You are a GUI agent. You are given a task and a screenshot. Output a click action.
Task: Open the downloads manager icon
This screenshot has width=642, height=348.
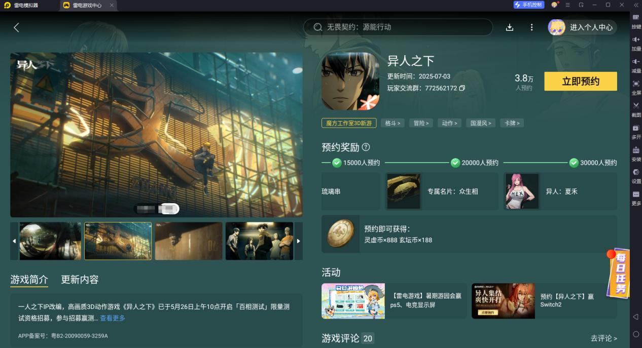(510, 27)
